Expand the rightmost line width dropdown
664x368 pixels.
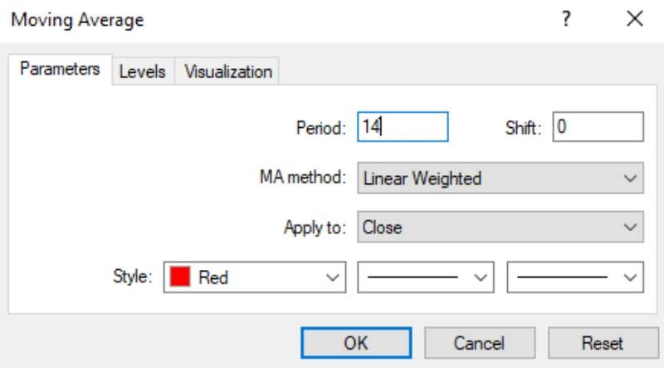(575, 277)
